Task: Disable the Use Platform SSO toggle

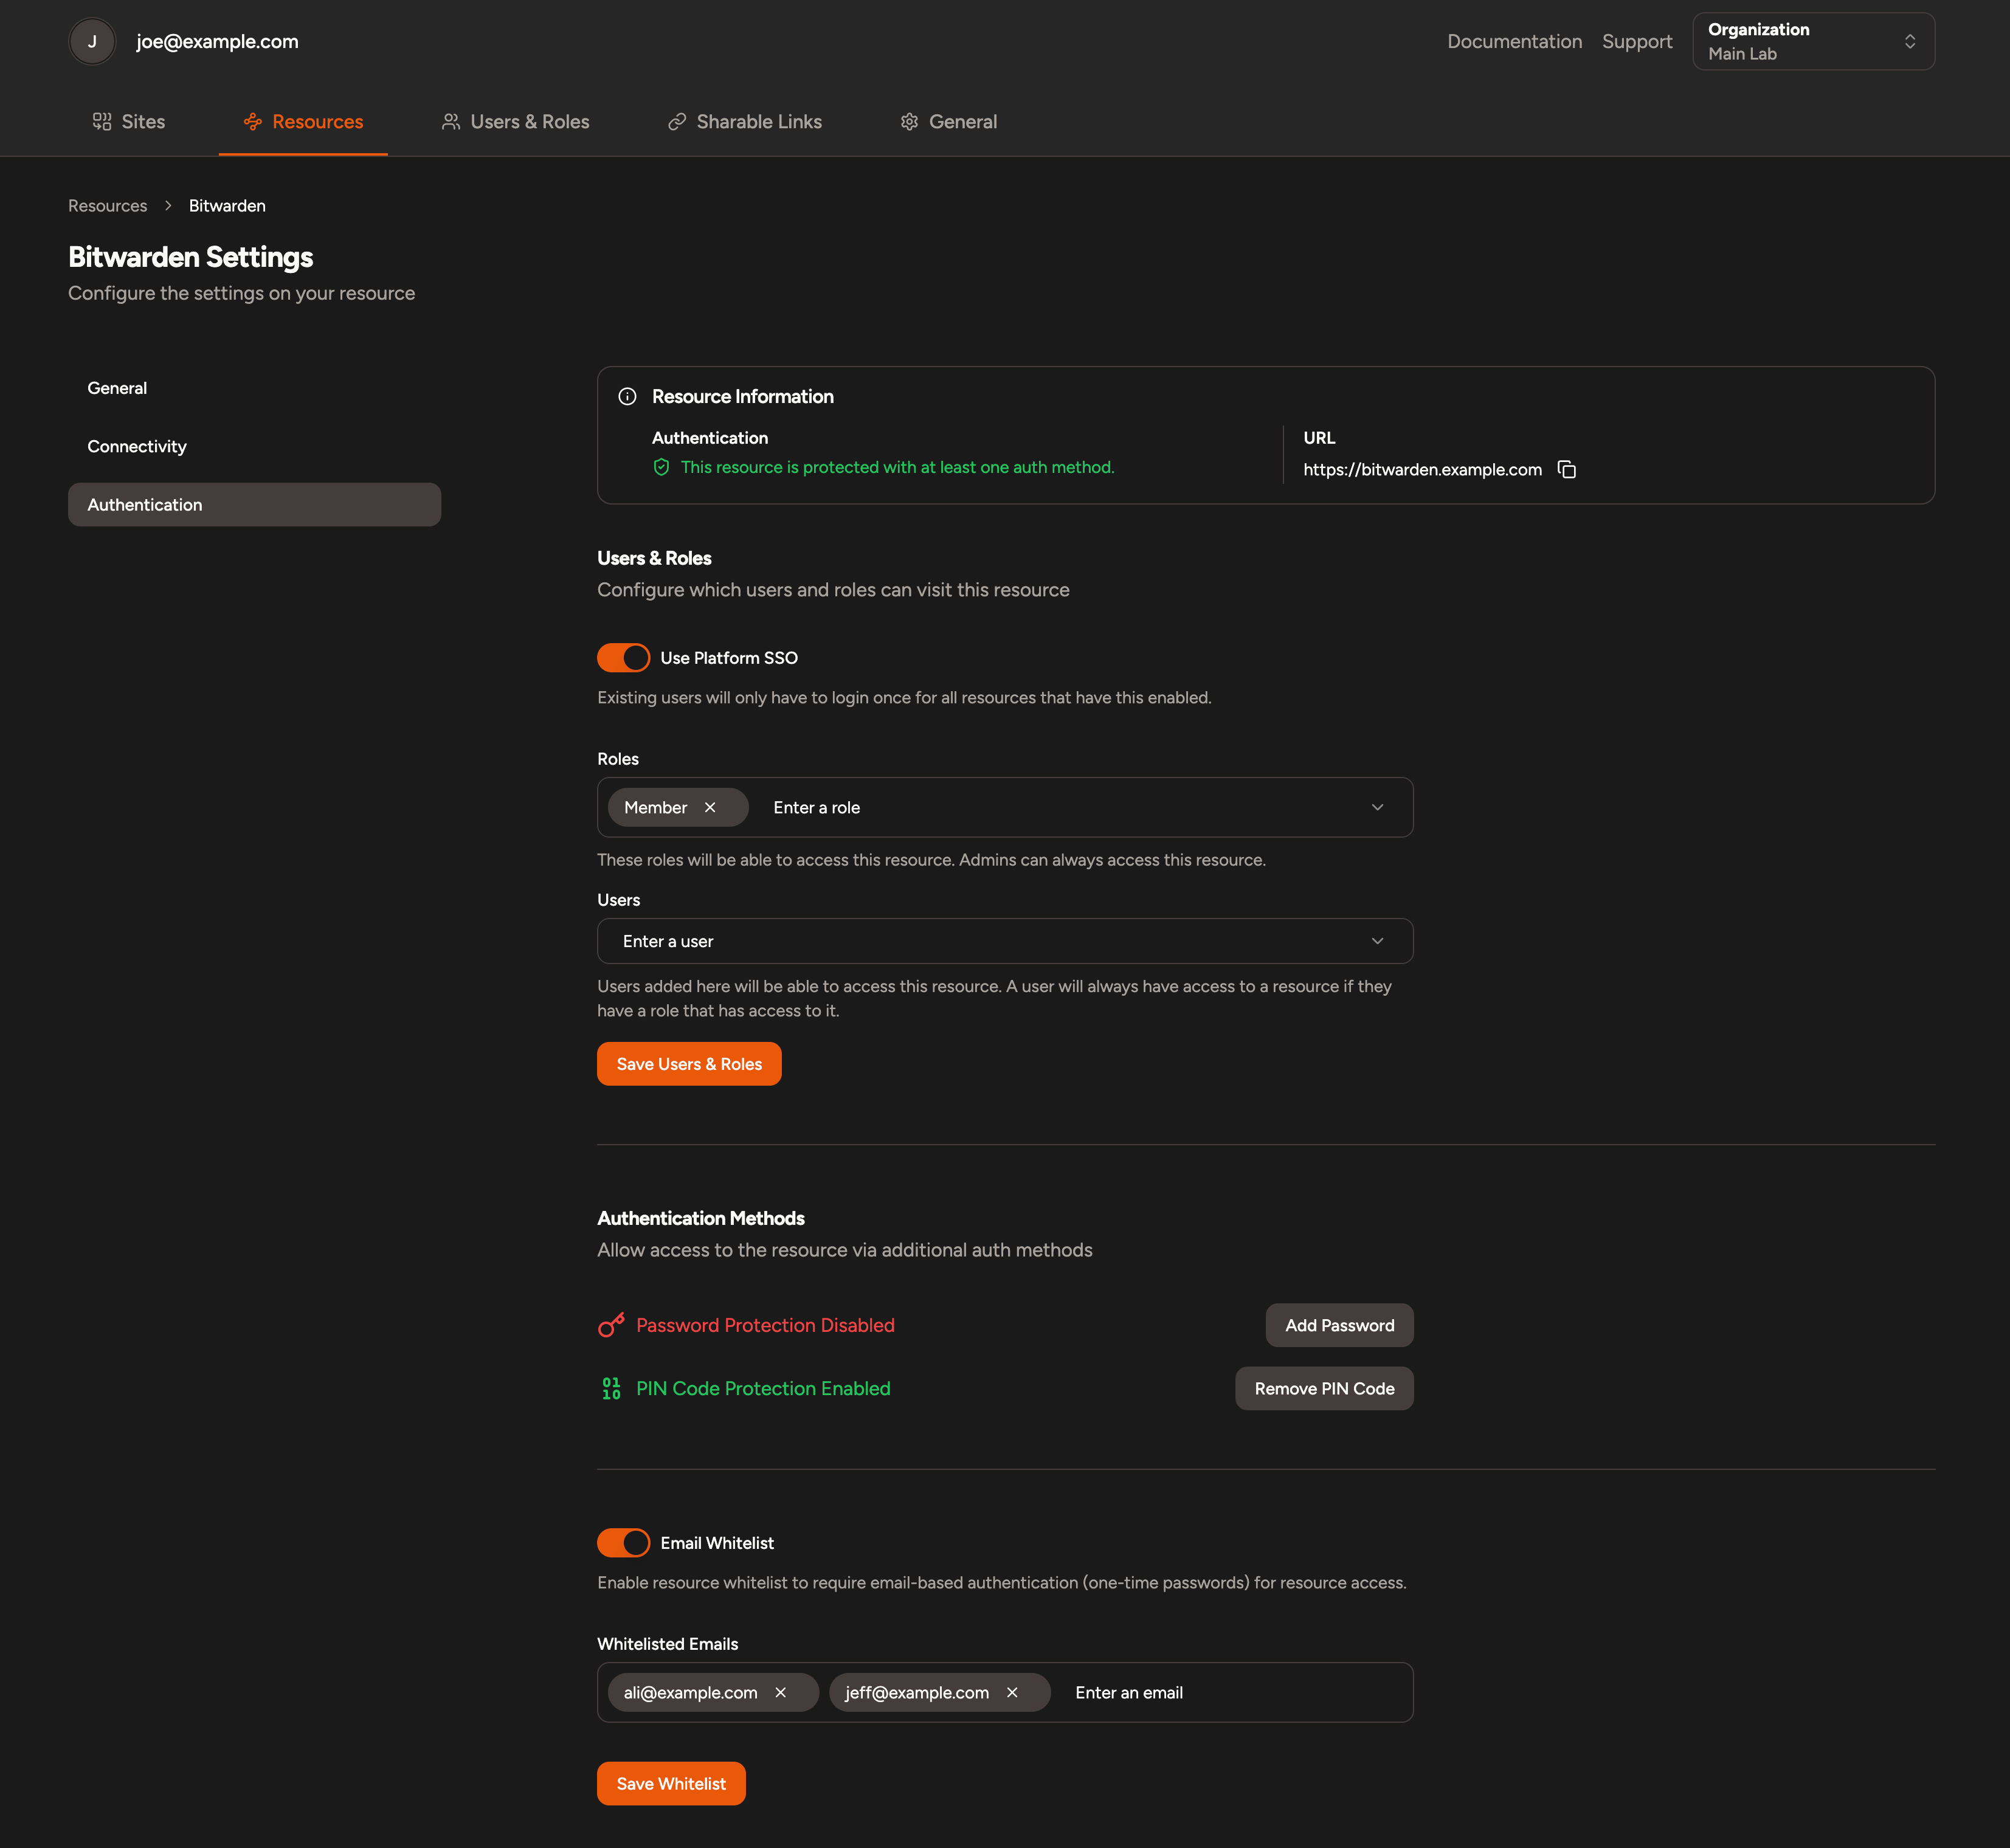Action: pyautogui.click(x=623, y=658)
